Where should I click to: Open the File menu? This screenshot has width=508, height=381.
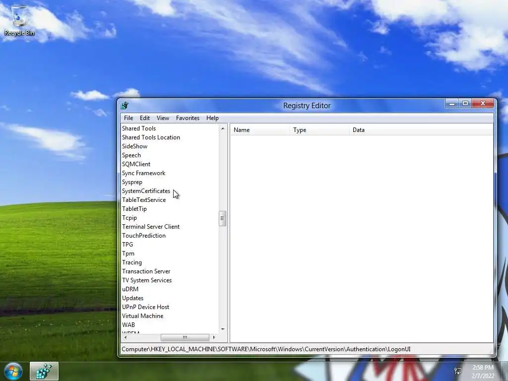(128, 118)
